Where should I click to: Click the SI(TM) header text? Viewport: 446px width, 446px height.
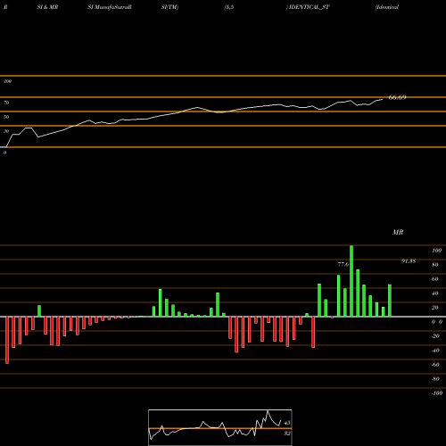169,7
